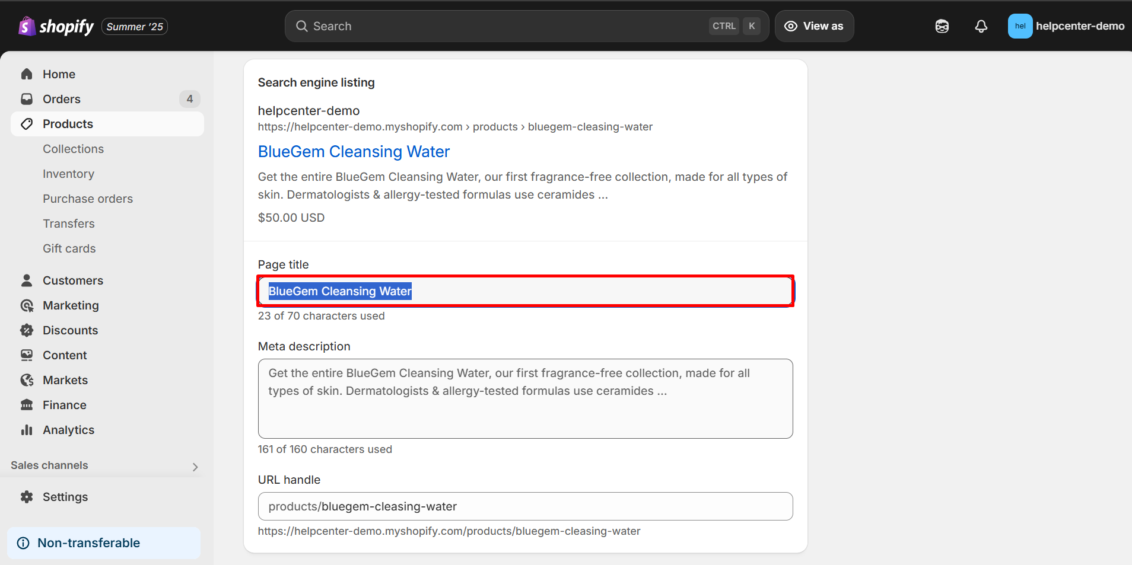This screenshot has width=1132, height=565.
Task: Click the Settings gear icon
Action: click(27, 497)
